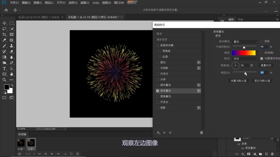Switch to 礼花2.gif document tab
This screenshot has height=157, width=280.
click(x=39, y=17)
